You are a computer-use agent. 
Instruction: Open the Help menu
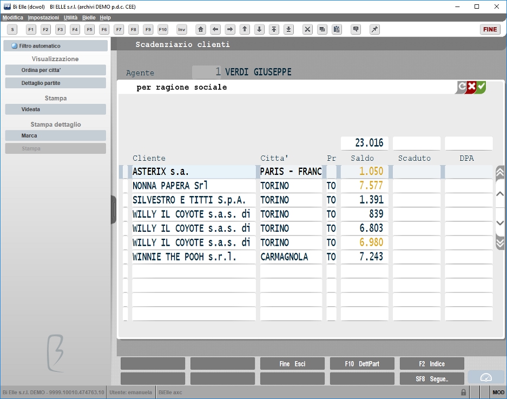105,17
